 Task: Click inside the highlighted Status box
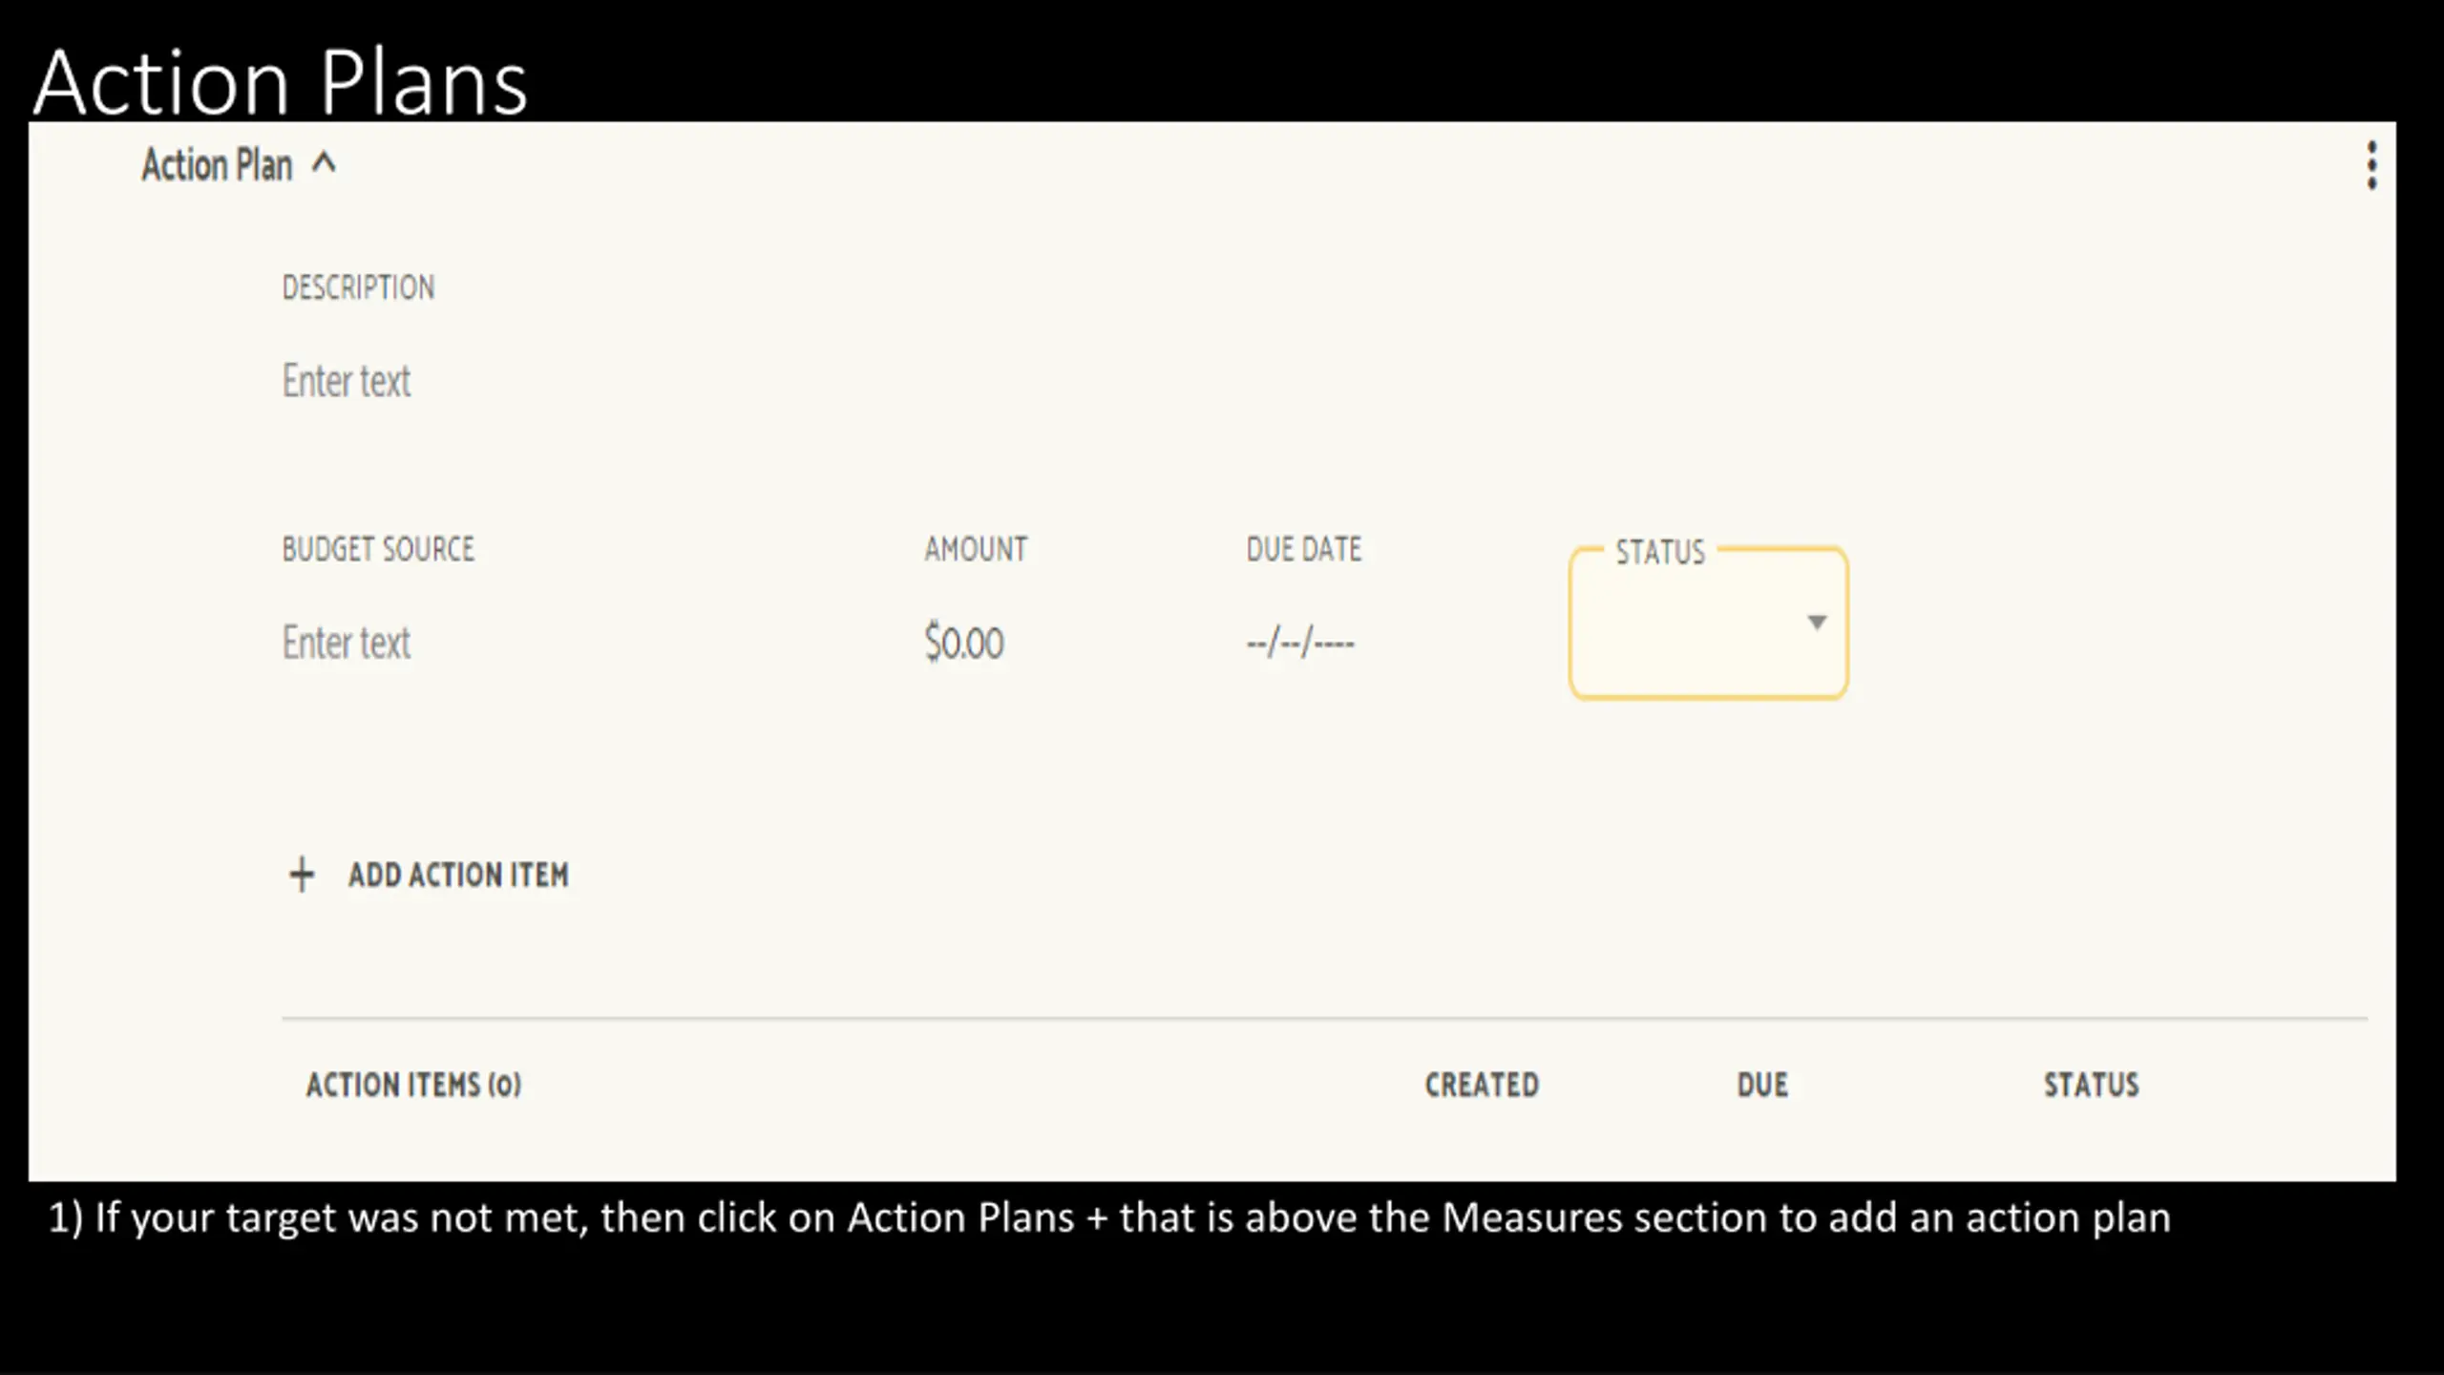[1709, 624]
